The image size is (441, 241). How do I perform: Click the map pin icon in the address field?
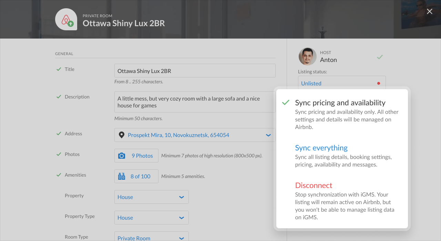pyautogui.click(x=121, y=135)
